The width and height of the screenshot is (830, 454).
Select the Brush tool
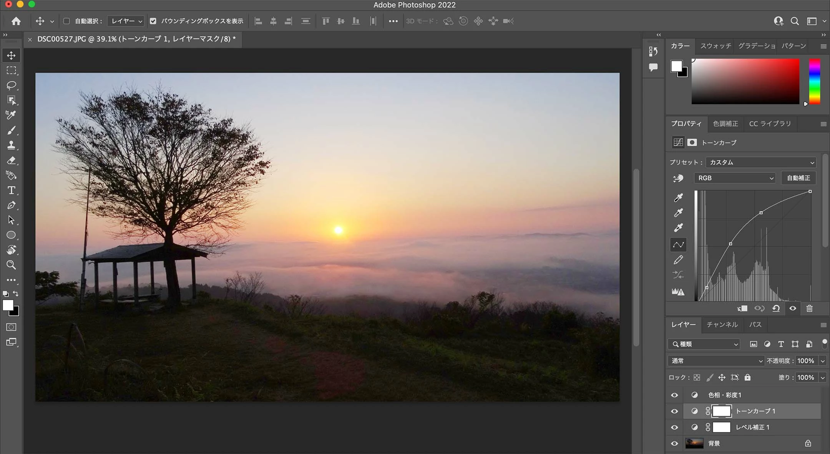11,130
